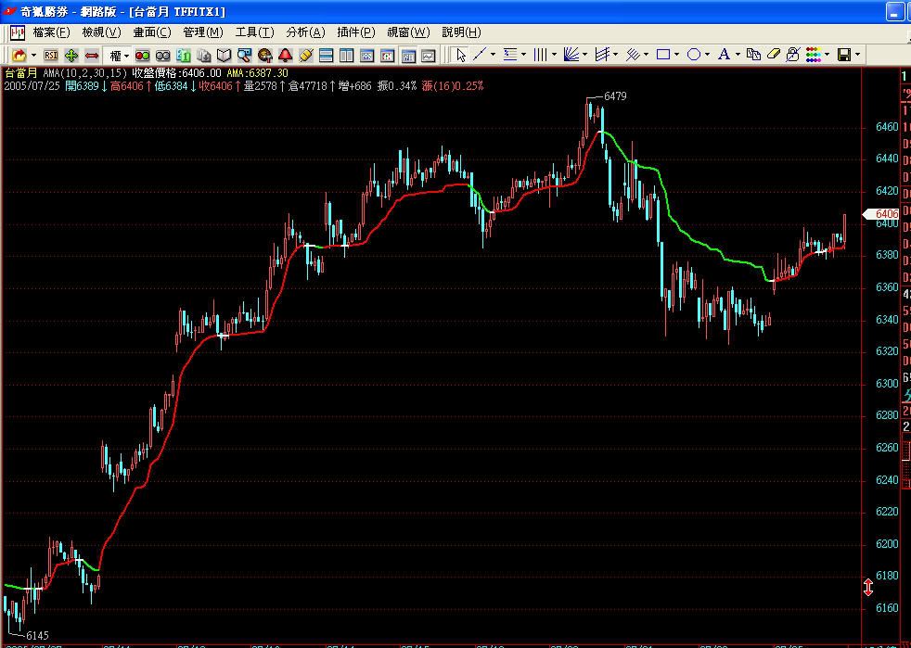Expand the fan lines dropdown arrow
The height and width of the screenshot is (648, 911).
(x=584, y=55)
